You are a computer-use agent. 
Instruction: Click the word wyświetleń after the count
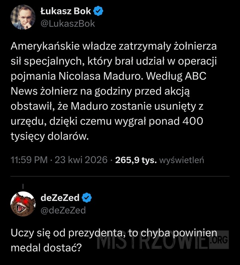click(x=182, y=160)
